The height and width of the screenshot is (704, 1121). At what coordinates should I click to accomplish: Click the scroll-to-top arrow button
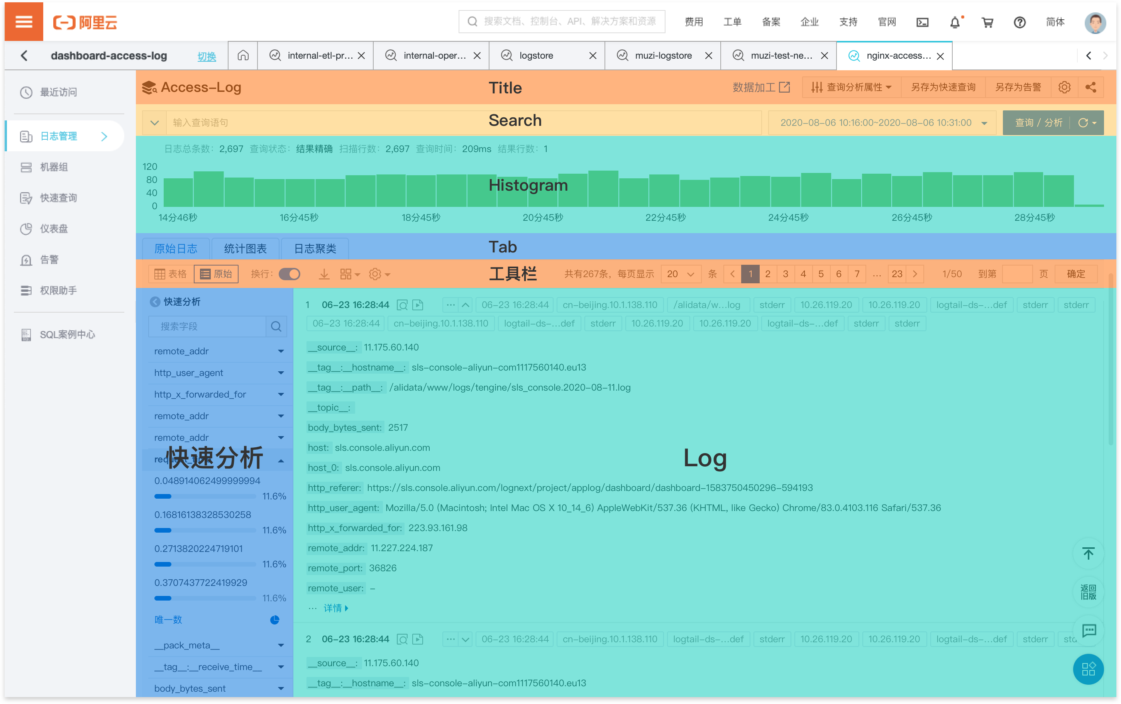tap(1088, 553)
